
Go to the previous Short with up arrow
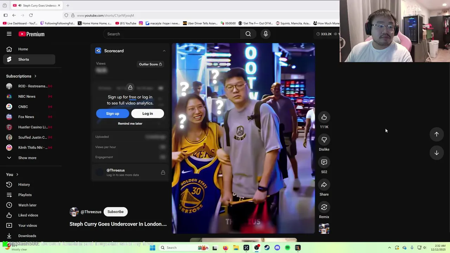[x=437, y=134]
